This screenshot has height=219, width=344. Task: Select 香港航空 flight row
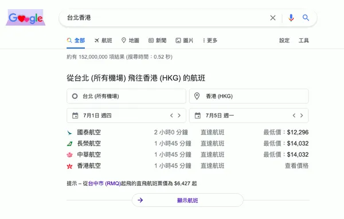coord(187,166)
